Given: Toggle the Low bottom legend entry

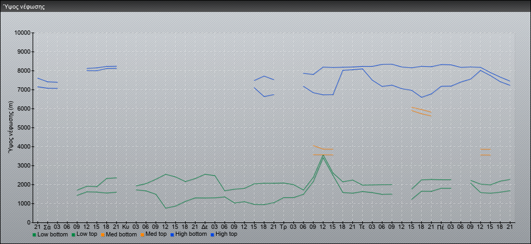Looking at the screenshot, I should click(50, 234).
